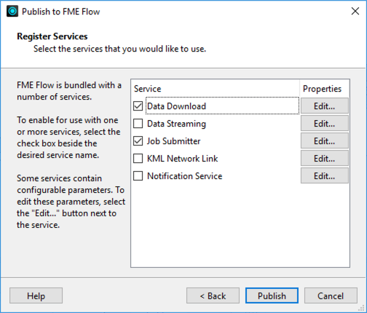
Task: Open Edit for KML Network Link
Action: 325,159
